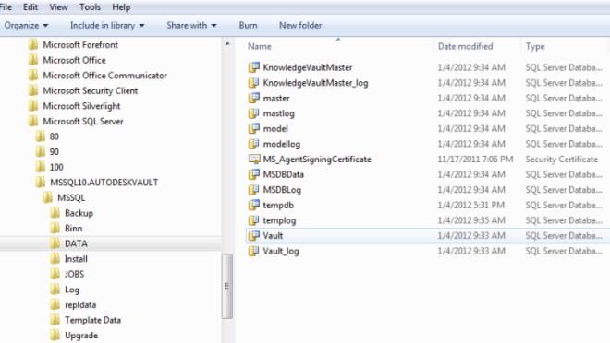Click the folder tree vertical scrollbar thumb
This screenshot has height=343, width=610.
point(227,286)
